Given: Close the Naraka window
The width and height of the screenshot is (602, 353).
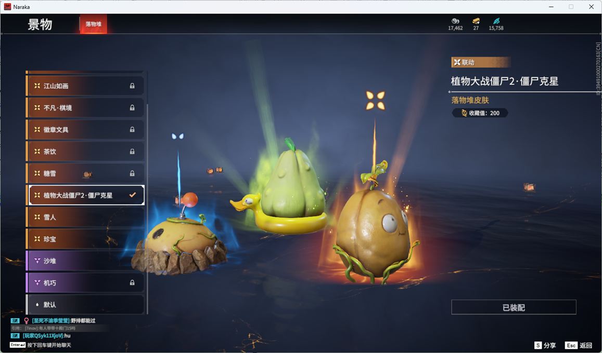Looking at the screenshot, I should pos(591,7).
